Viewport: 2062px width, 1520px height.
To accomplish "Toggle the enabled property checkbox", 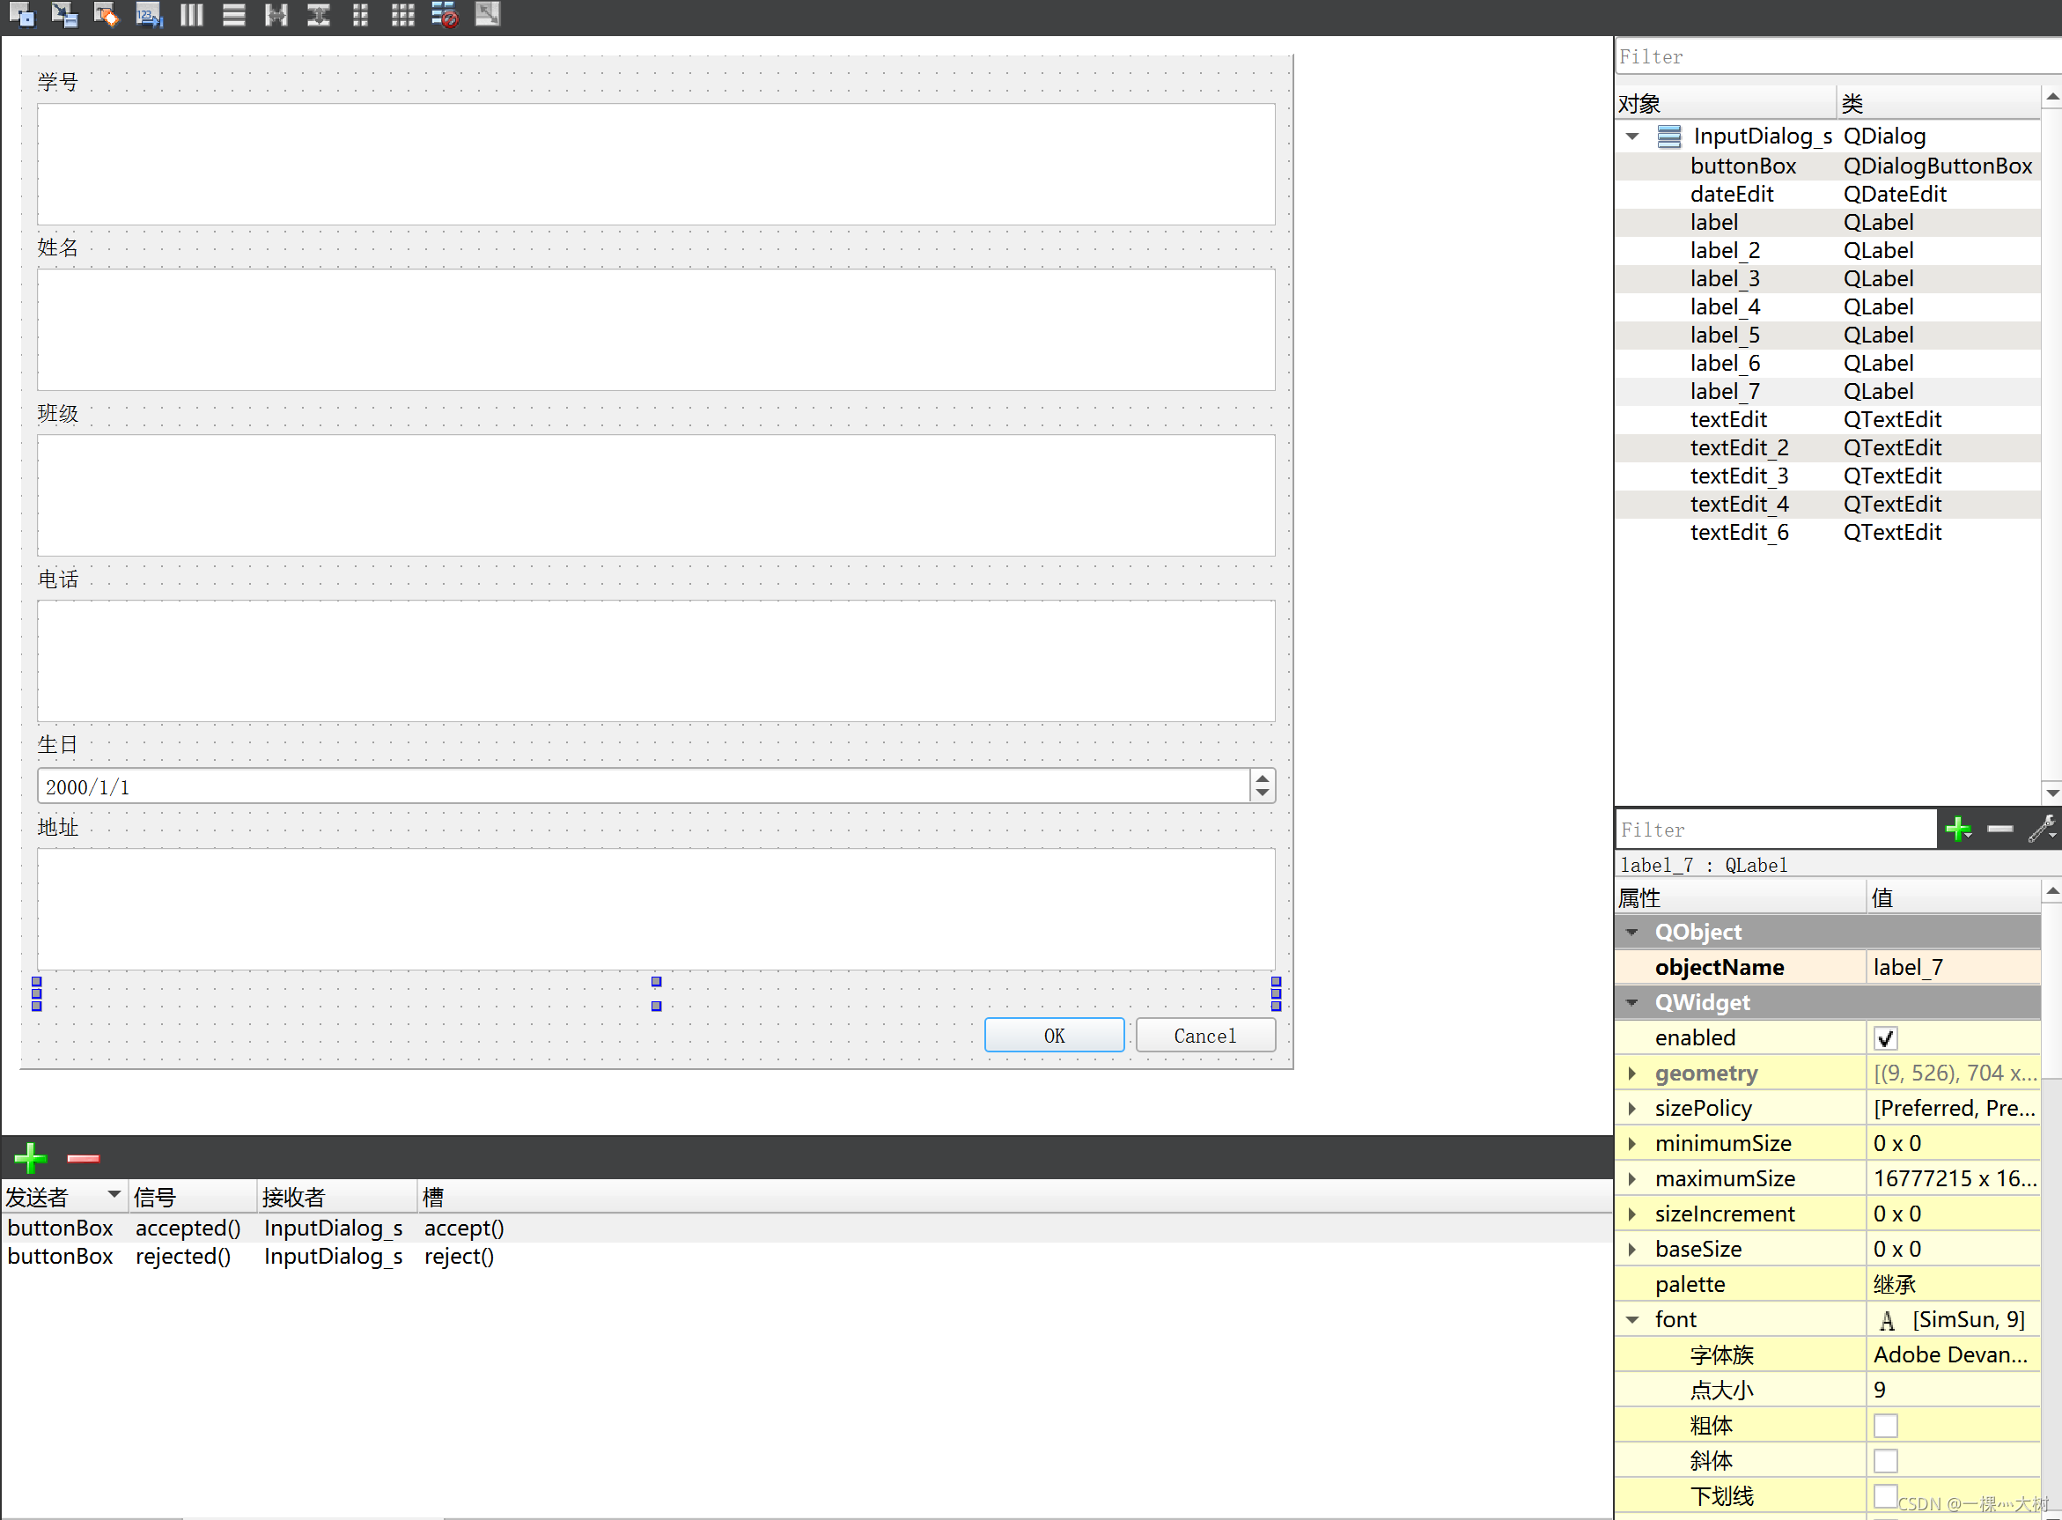I will pyautogui.click(x=1885, y=1038).
